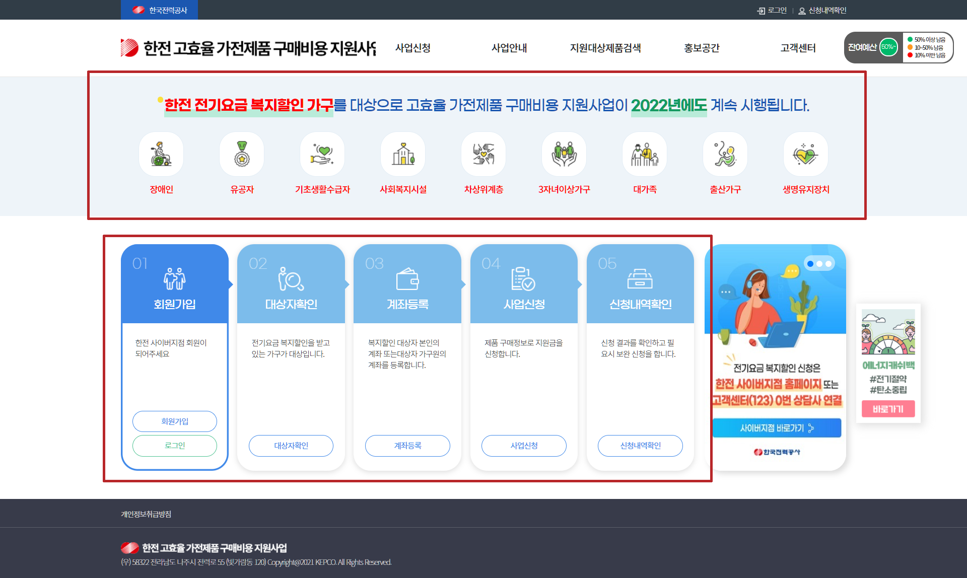Click the 회원가입 button in step 01
Image resolution: width=967 pixels, height=578 pixels.
pyautogui.click(x=175, y=421)
